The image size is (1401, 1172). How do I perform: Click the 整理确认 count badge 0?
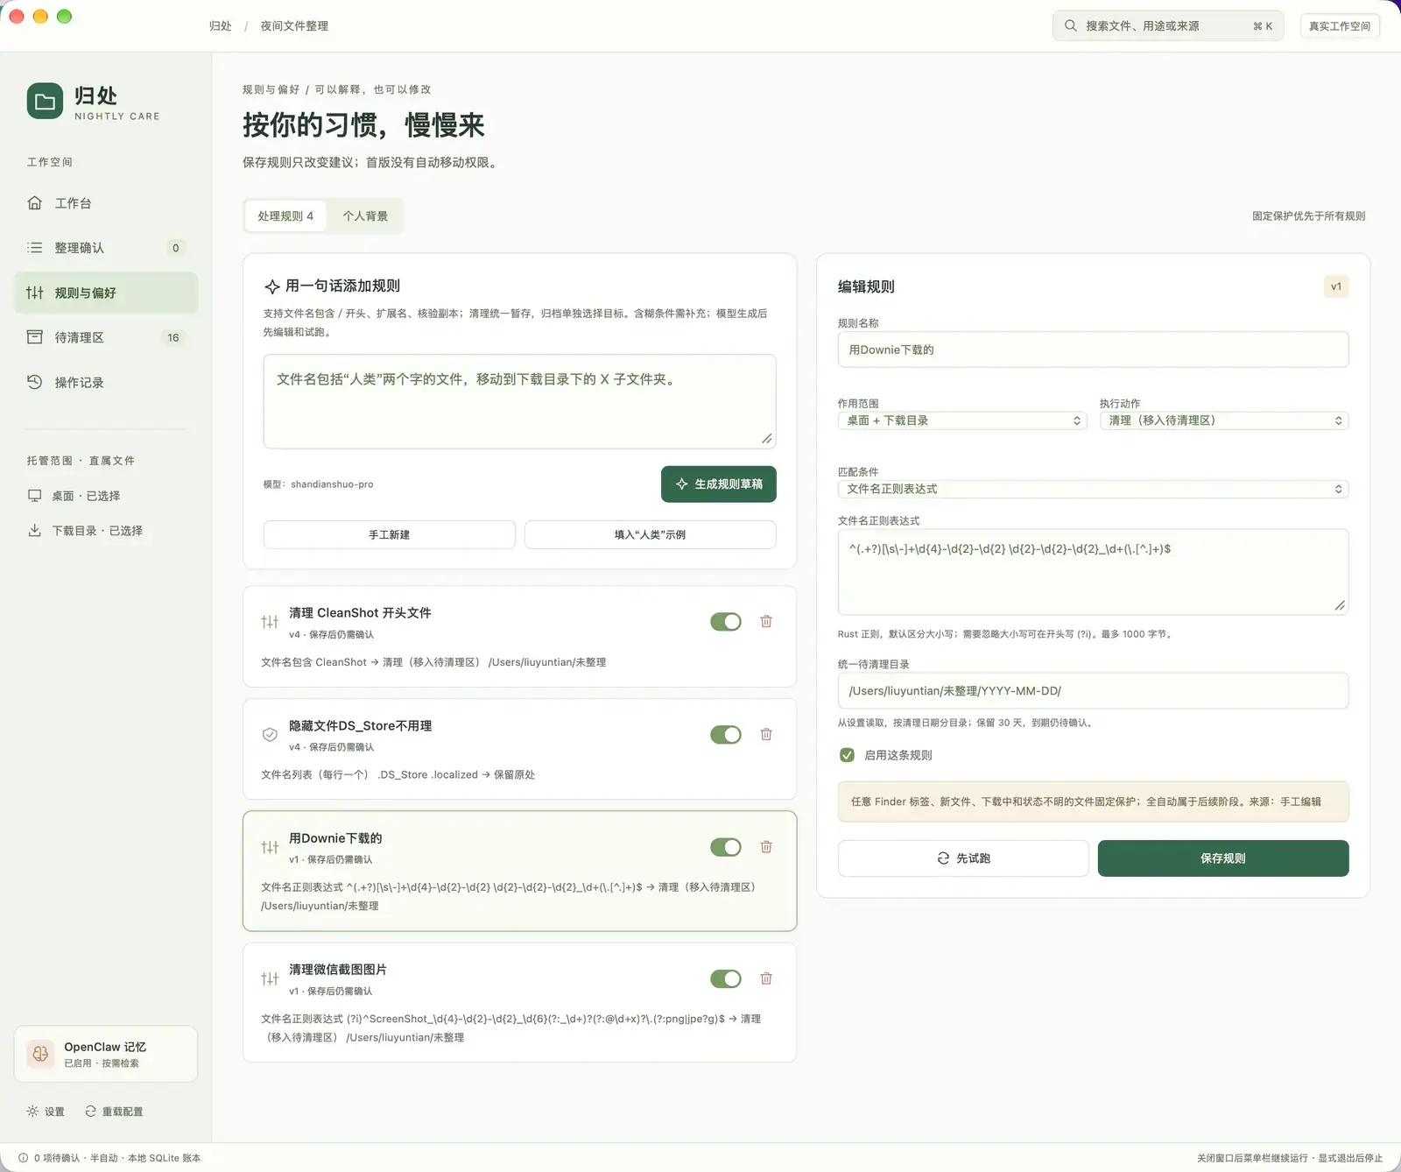coord(176,248)
